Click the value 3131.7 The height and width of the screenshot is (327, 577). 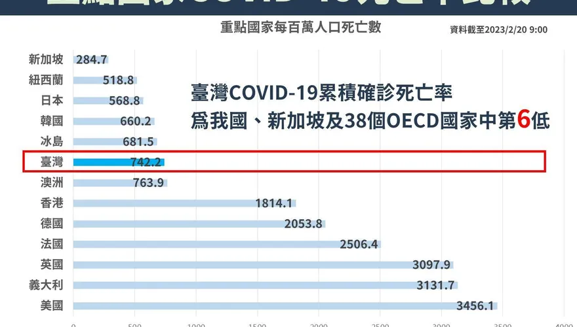tap(435, 285)
